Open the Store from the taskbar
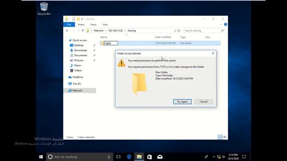 point(149,157)
